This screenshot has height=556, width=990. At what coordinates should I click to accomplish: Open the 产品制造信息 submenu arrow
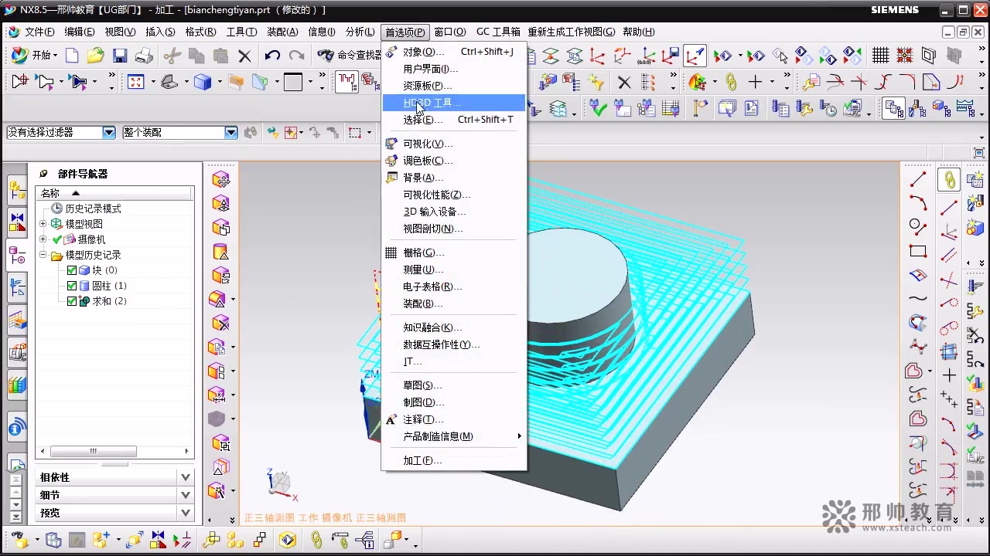click(519, 436)
